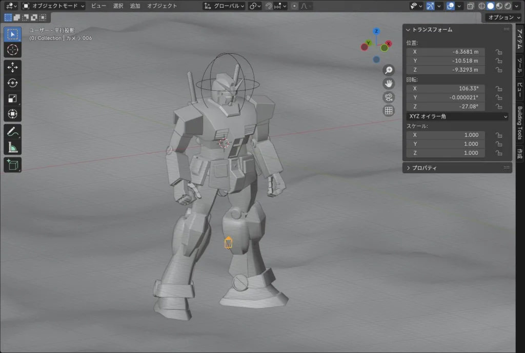525x353 pixels.
Task: Click the rotation Z field -27.08°
Action: pos(446,107)
